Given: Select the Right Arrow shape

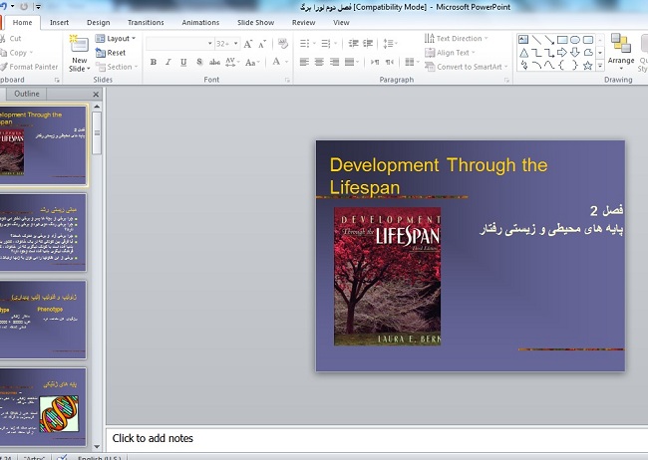Looking at the screenshot, I should (562, 53).
